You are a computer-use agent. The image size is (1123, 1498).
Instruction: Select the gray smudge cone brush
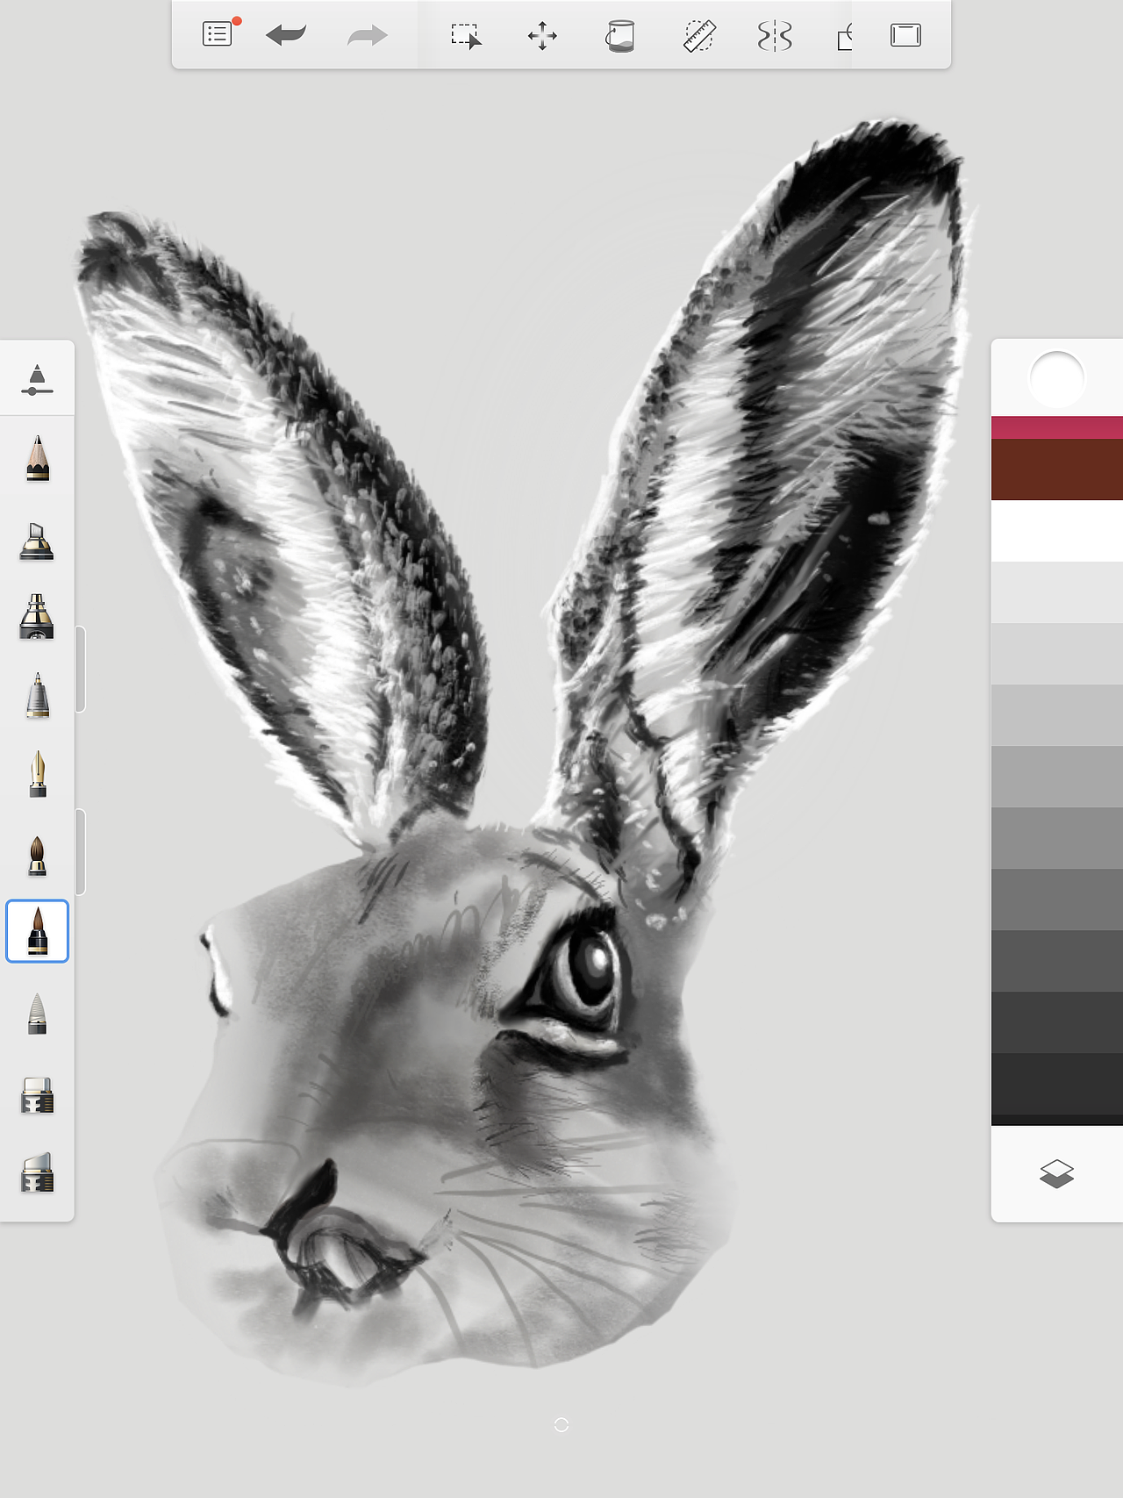pyautogui.click(x=37, y=1014)
